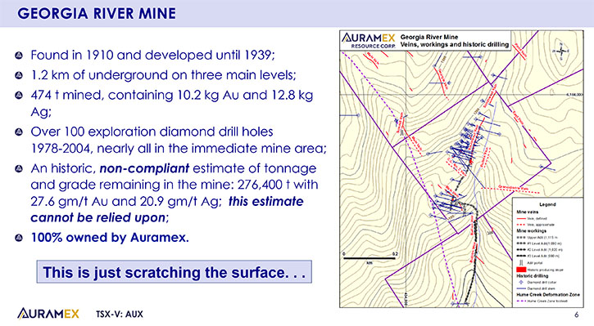The image size is (594, 326).
Task: Click the map Legend heading
Action: (x=547, y=204)
